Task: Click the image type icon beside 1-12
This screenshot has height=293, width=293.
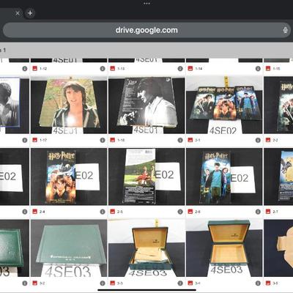Action: (x=35, y=69)
